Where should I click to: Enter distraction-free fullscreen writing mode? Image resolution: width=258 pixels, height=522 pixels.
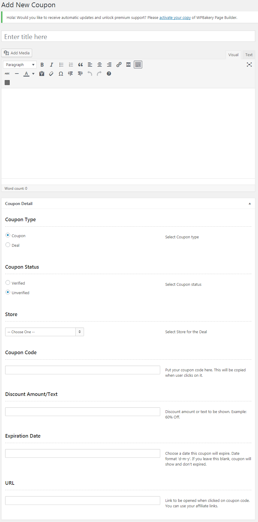coord(249,65)
